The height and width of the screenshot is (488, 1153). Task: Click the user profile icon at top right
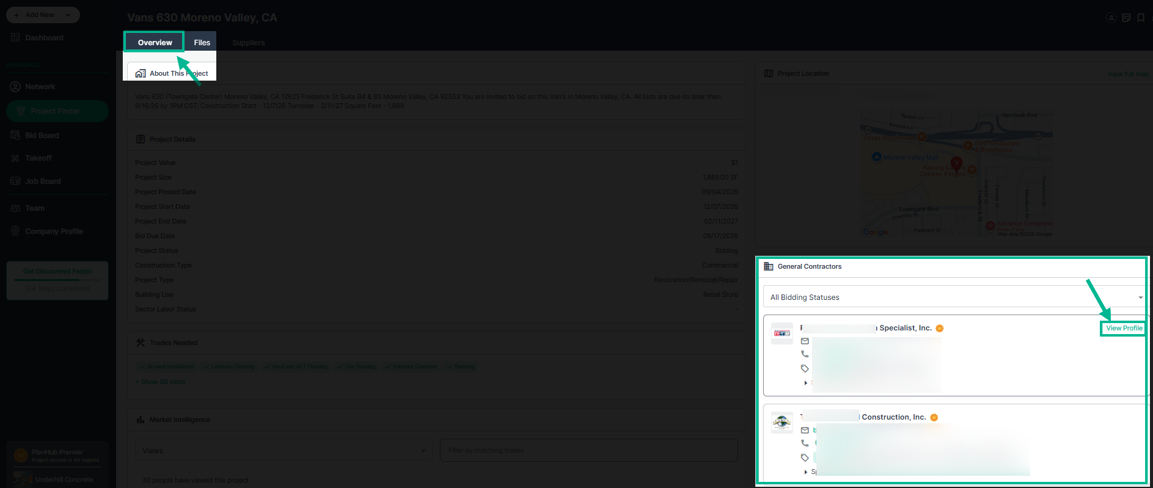(x=1111, y=18)
